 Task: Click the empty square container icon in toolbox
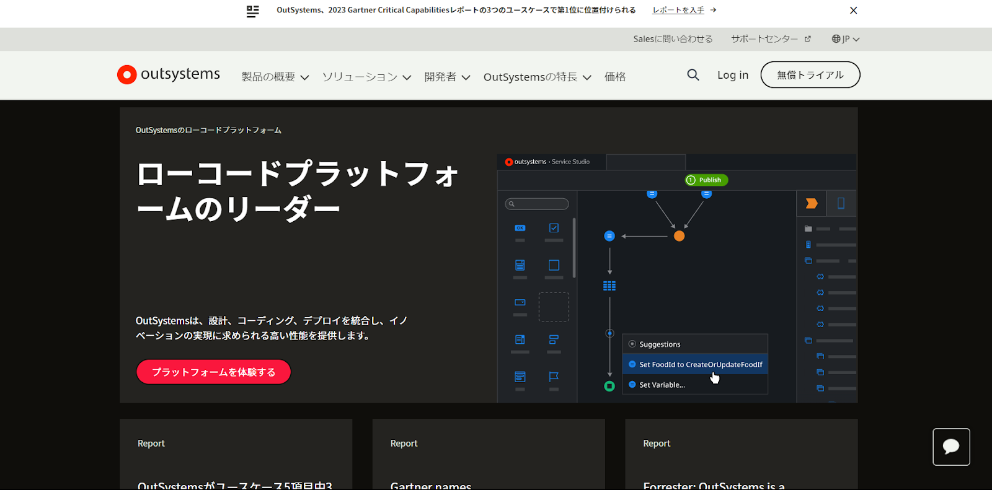[554, 265]
